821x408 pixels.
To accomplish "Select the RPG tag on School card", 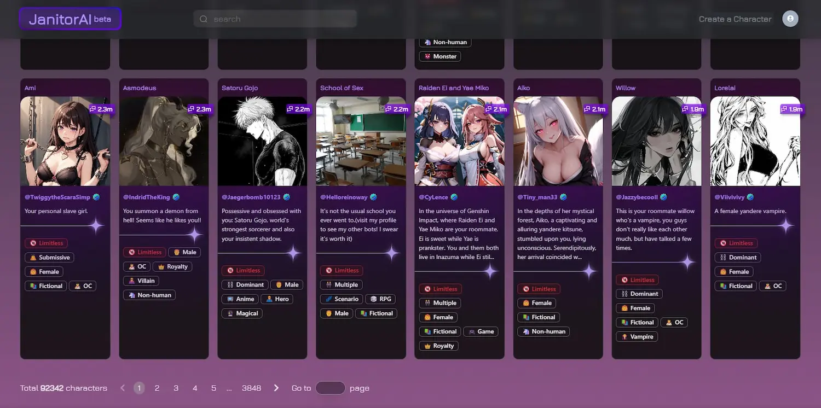I will pyautogui.click(x=380, y=299).
